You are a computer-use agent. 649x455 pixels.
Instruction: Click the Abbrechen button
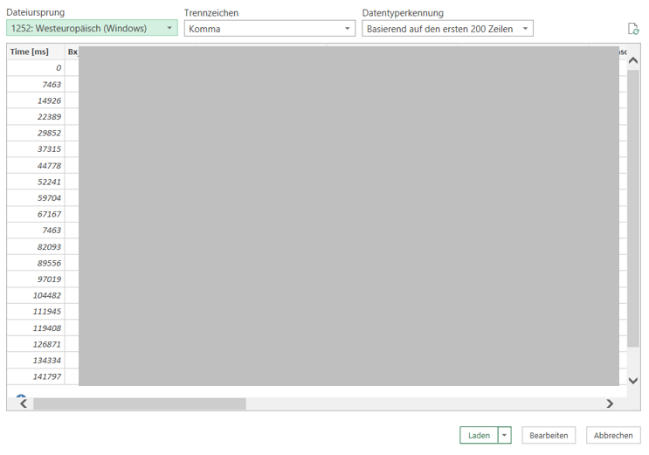[x=613, y=435]
